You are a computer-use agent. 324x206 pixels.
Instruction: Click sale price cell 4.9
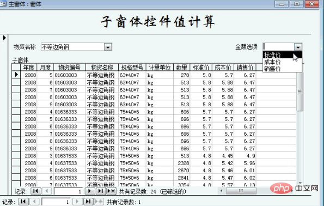coord(245,156)
